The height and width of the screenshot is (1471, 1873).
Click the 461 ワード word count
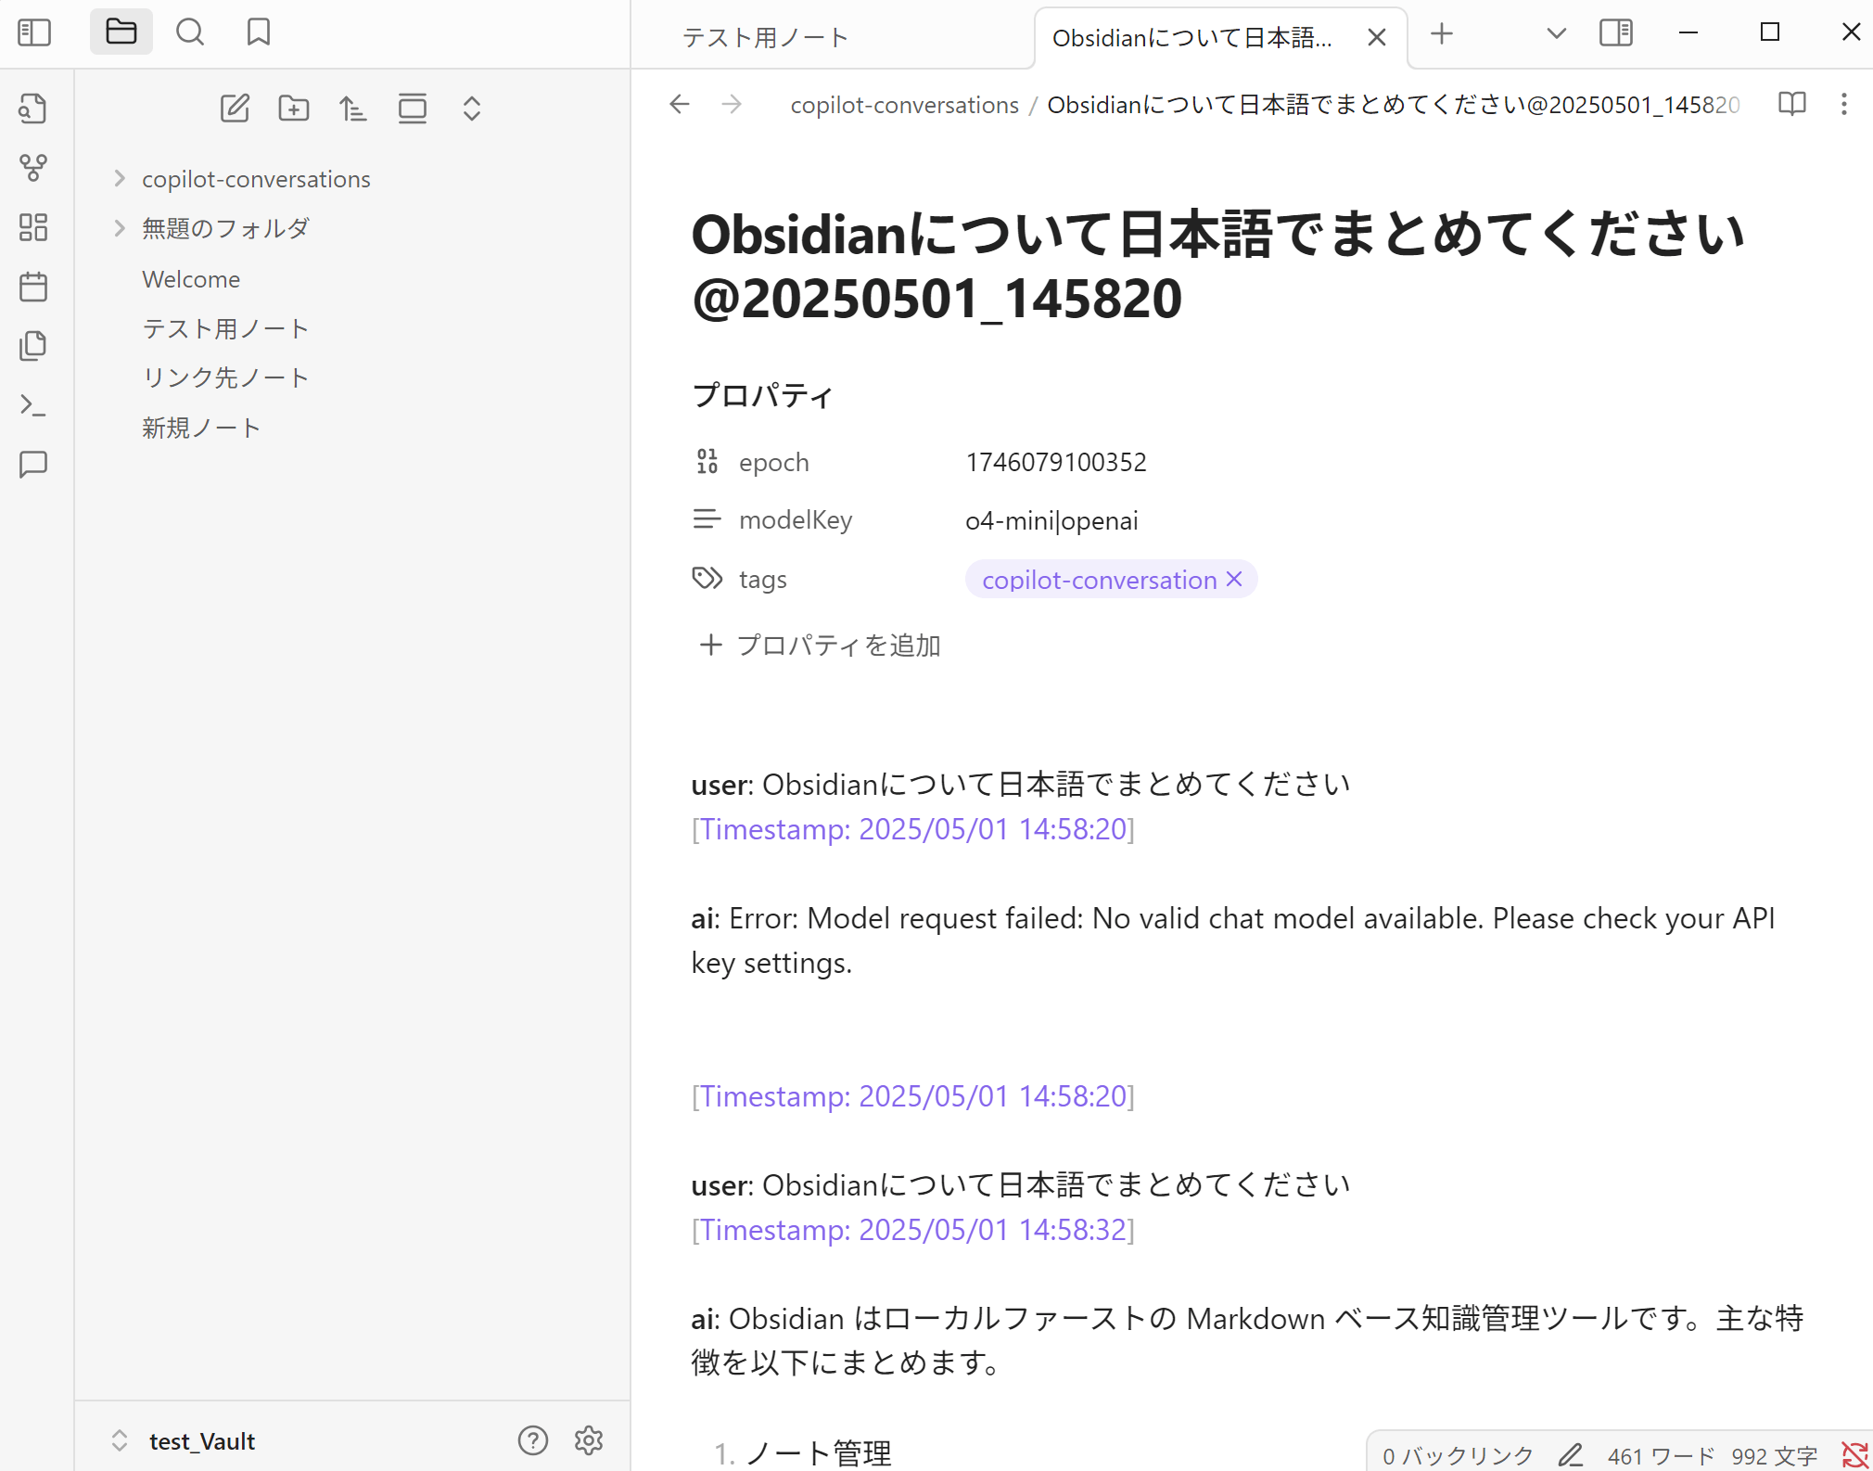point(1661,1455)
